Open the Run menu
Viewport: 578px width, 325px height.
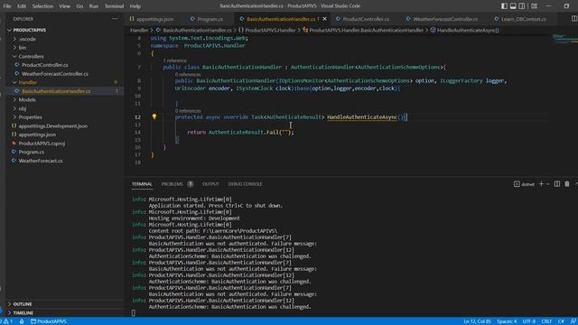94,6
